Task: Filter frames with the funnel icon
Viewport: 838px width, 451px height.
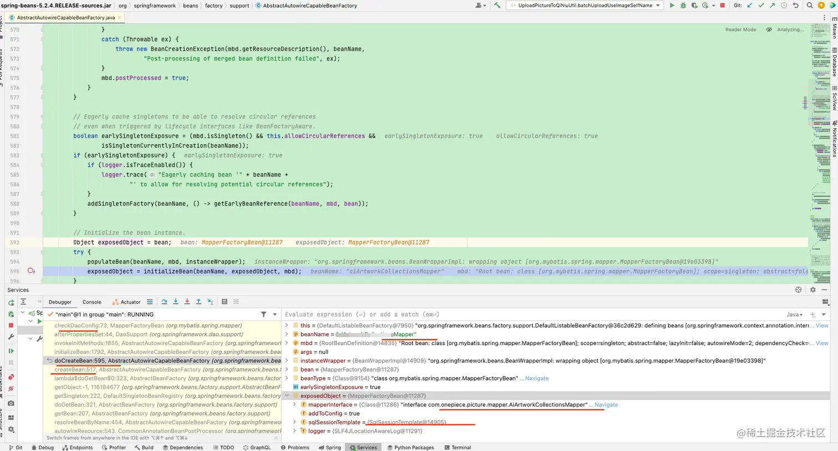Action: 264,315
